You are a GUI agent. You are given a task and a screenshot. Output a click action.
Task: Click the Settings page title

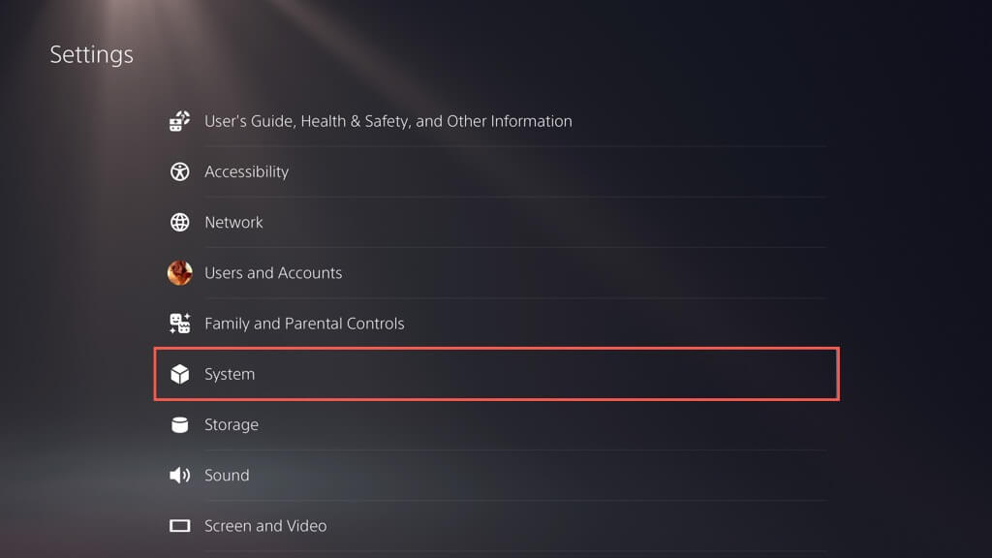[92, 54]
